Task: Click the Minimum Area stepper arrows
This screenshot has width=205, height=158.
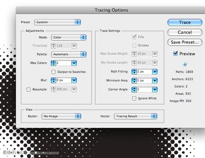Action: point(134,81)
